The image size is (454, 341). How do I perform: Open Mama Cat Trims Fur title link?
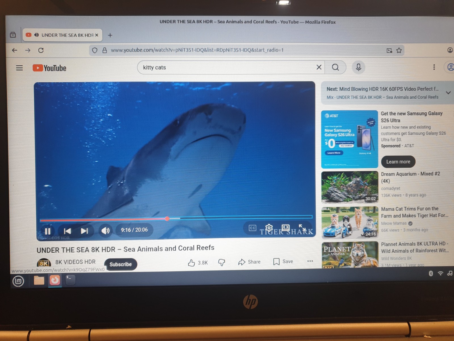pos(415,212)
